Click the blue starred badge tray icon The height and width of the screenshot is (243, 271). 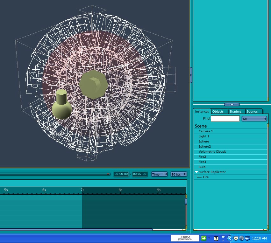tap(247, 238)
